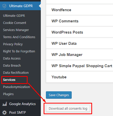Expand the WP User Data row
The height and width of the screenshot is (116, 113).
pos(80,43)
